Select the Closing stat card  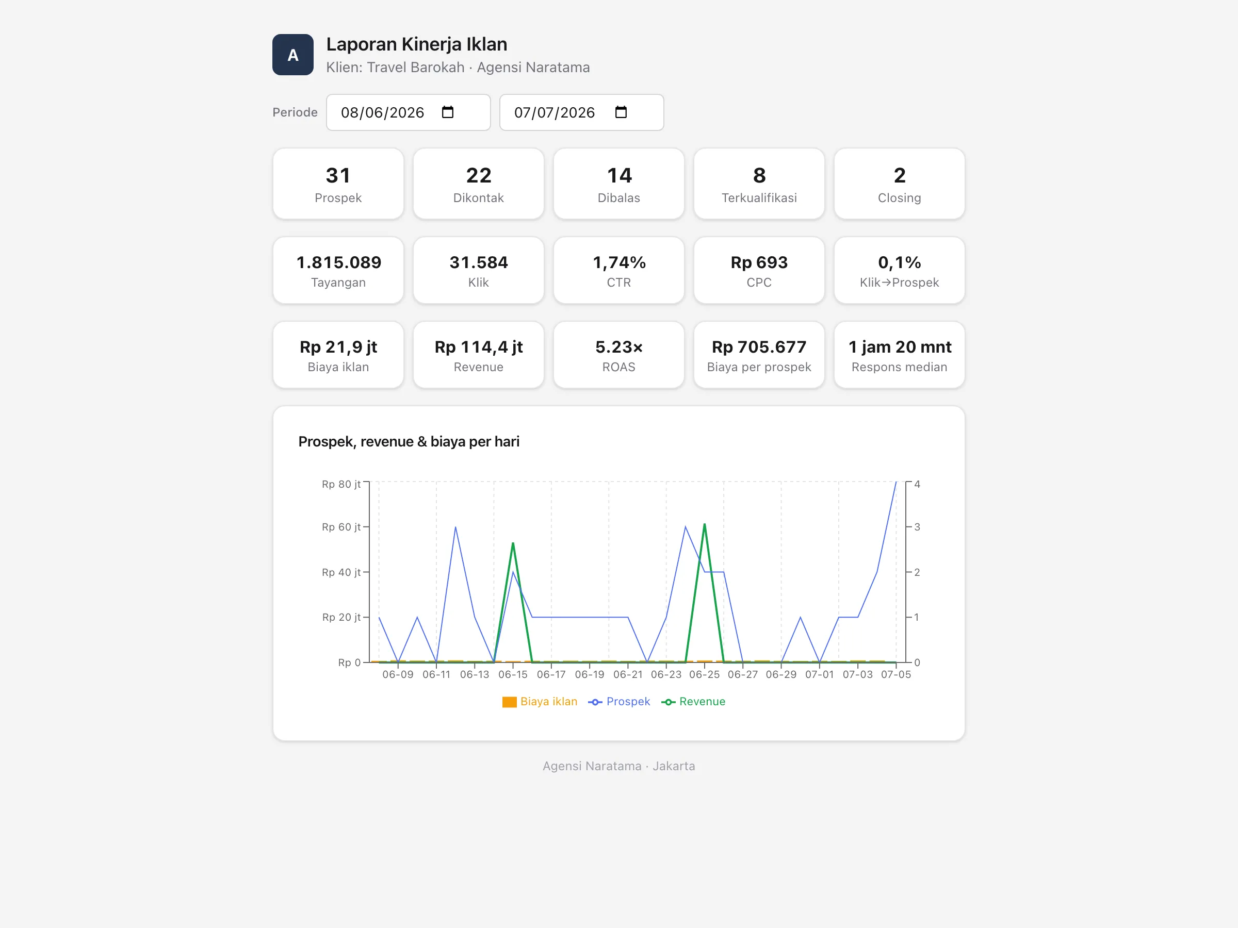coord(900,184)
